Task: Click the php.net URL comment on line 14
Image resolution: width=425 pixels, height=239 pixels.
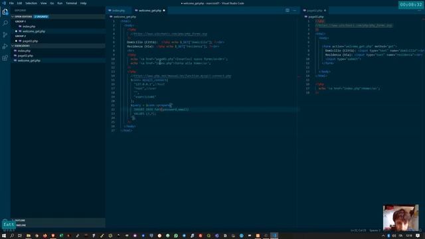Action: pos(181,76)
